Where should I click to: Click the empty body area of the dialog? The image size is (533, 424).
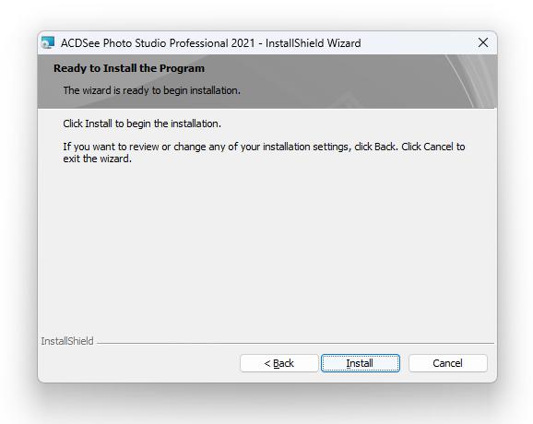click(267, 248)
